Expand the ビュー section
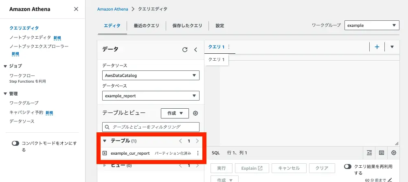 105,166
